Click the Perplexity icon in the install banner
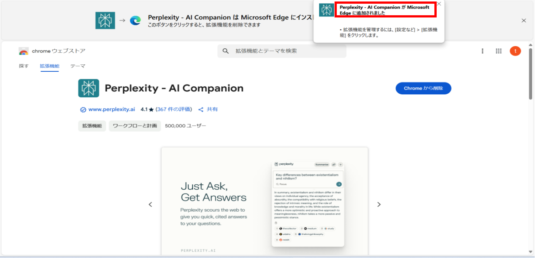The height and width of the screenshot is (258, 535). [105, 20]
